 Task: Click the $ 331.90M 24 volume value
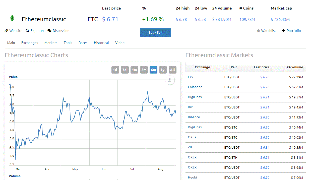click(x=222, y=19)
